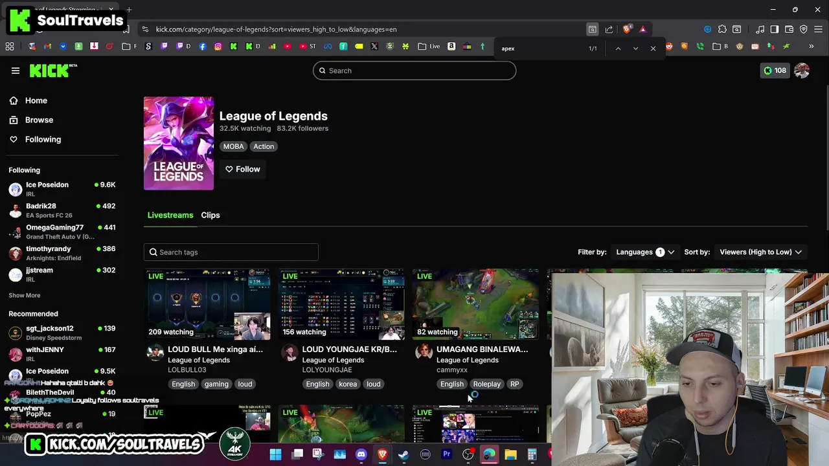Open cammyxx streamer avatar
This screenshot has width=829, height=466.
point(424,352)
